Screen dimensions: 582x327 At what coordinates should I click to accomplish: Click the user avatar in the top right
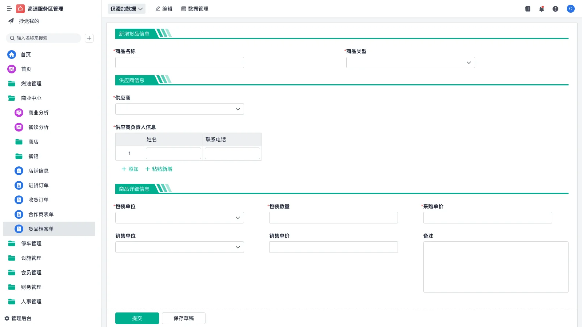coord(570,9)
